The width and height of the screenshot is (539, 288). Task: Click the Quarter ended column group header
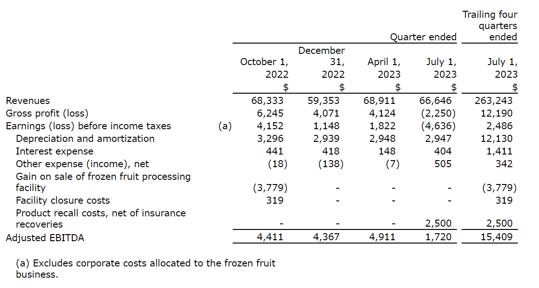pyautogui.click(x=423, y=37)
